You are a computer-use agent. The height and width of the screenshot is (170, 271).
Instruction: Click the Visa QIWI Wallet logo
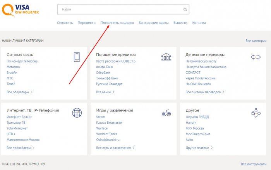[21, 10]
